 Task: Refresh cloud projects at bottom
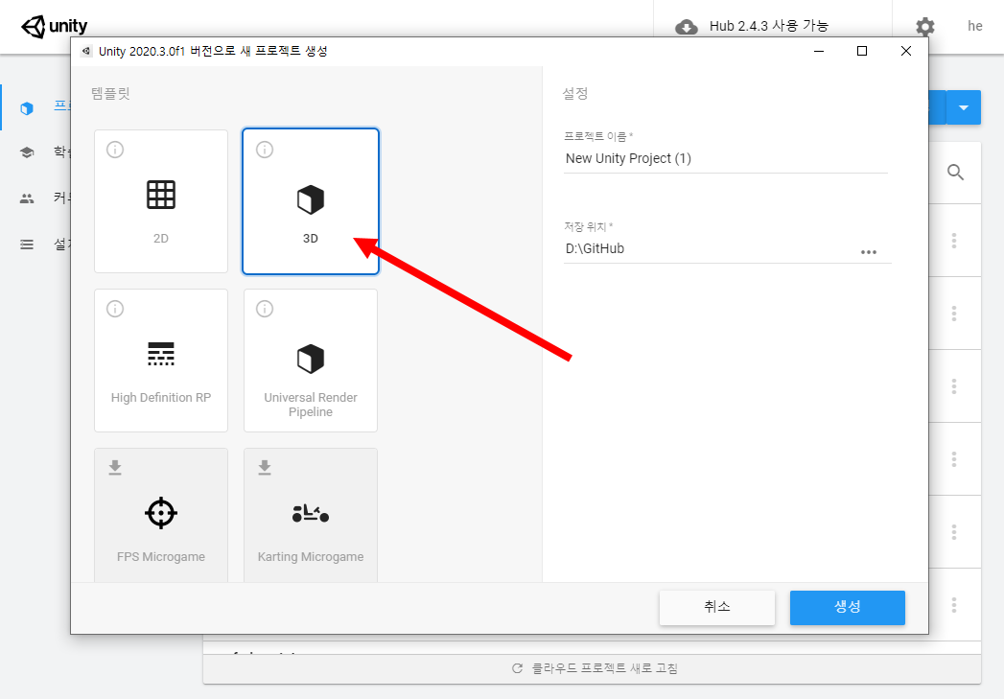coord(595,668)
